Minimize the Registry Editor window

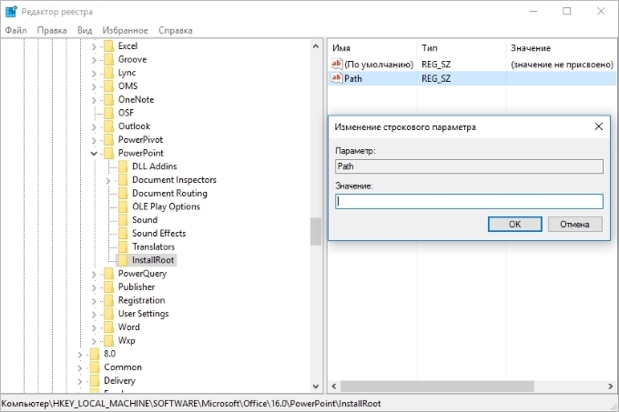coord(533,11)
